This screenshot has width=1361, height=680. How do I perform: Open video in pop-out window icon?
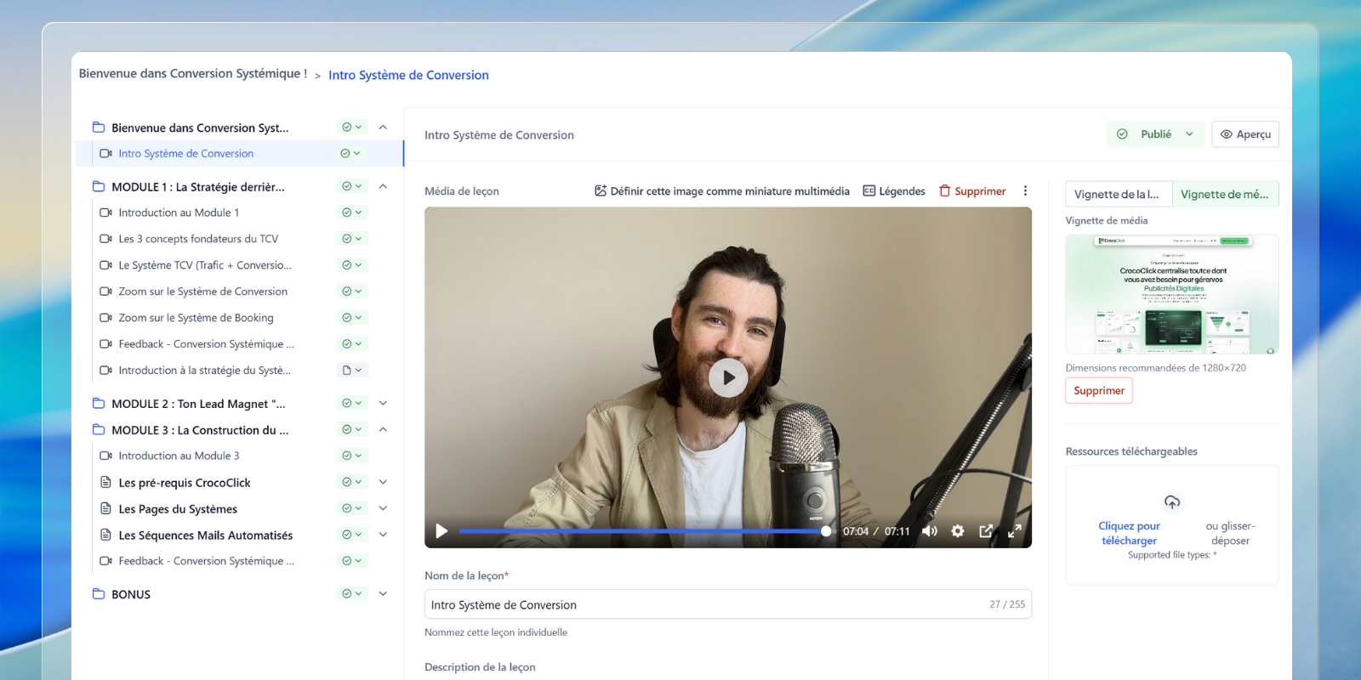(986, 531)
